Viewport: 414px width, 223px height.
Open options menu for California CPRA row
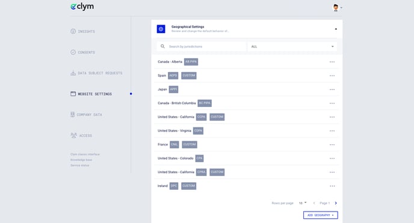[x=332, y=172]
